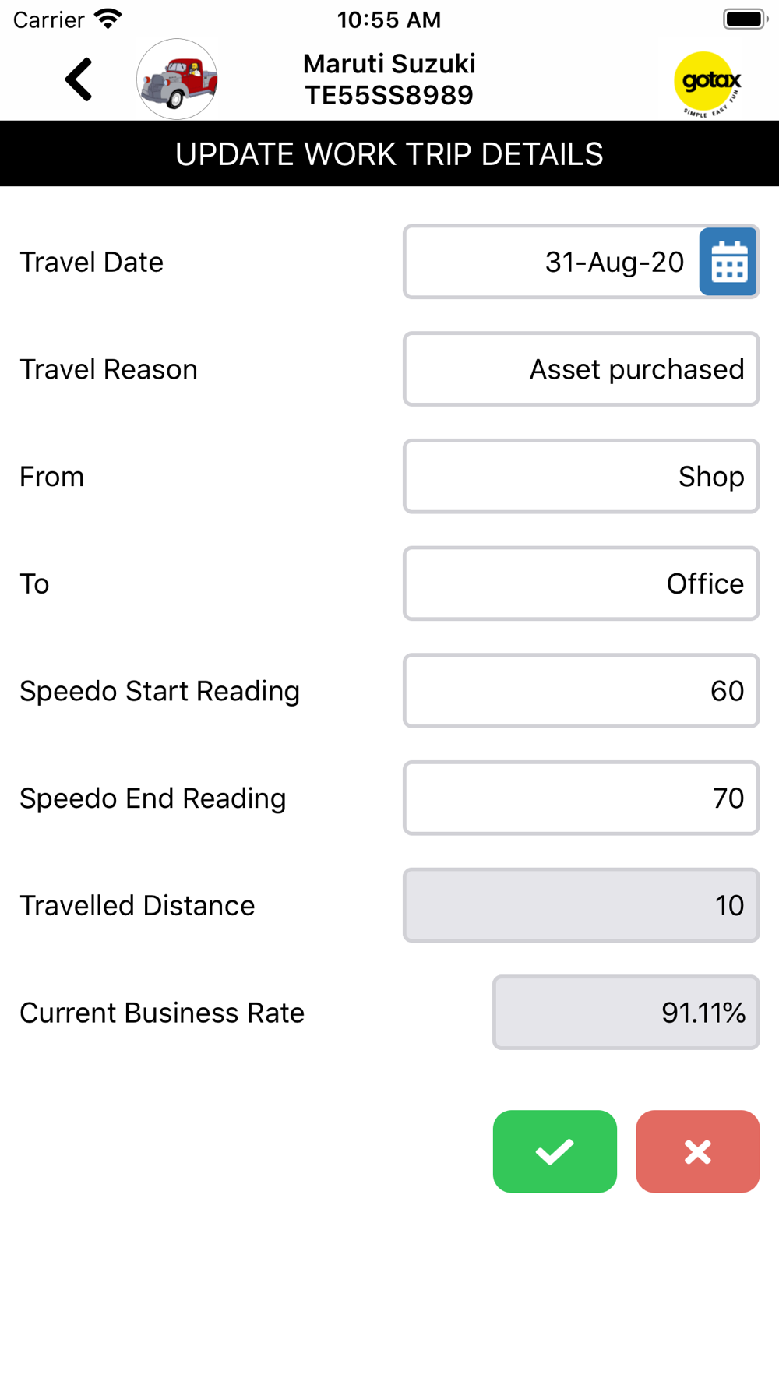Open the Travel Reason field 'Asset purchased'
This screenshot has height=1385, width=779.
[581, 369]
